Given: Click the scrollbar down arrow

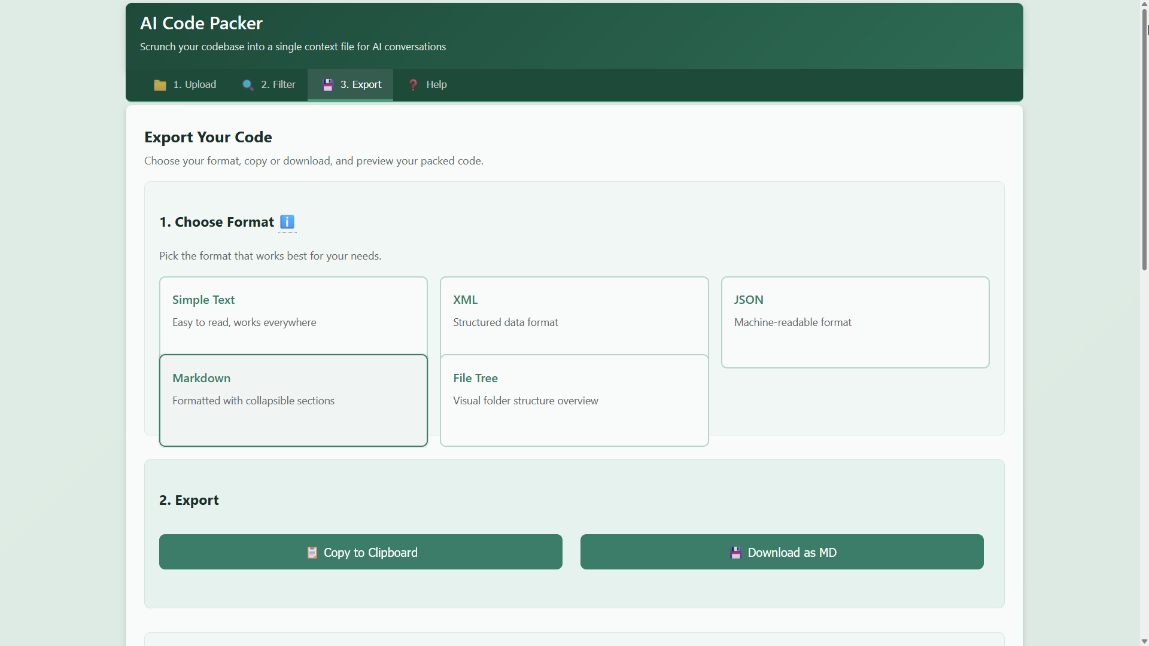Looking at the screenshot, I should [1144, 641].
